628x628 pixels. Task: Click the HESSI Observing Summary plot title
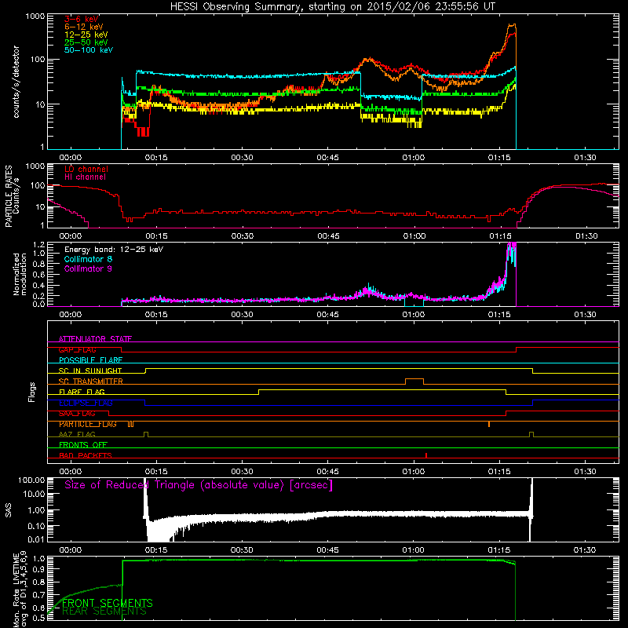click(332, 7)
